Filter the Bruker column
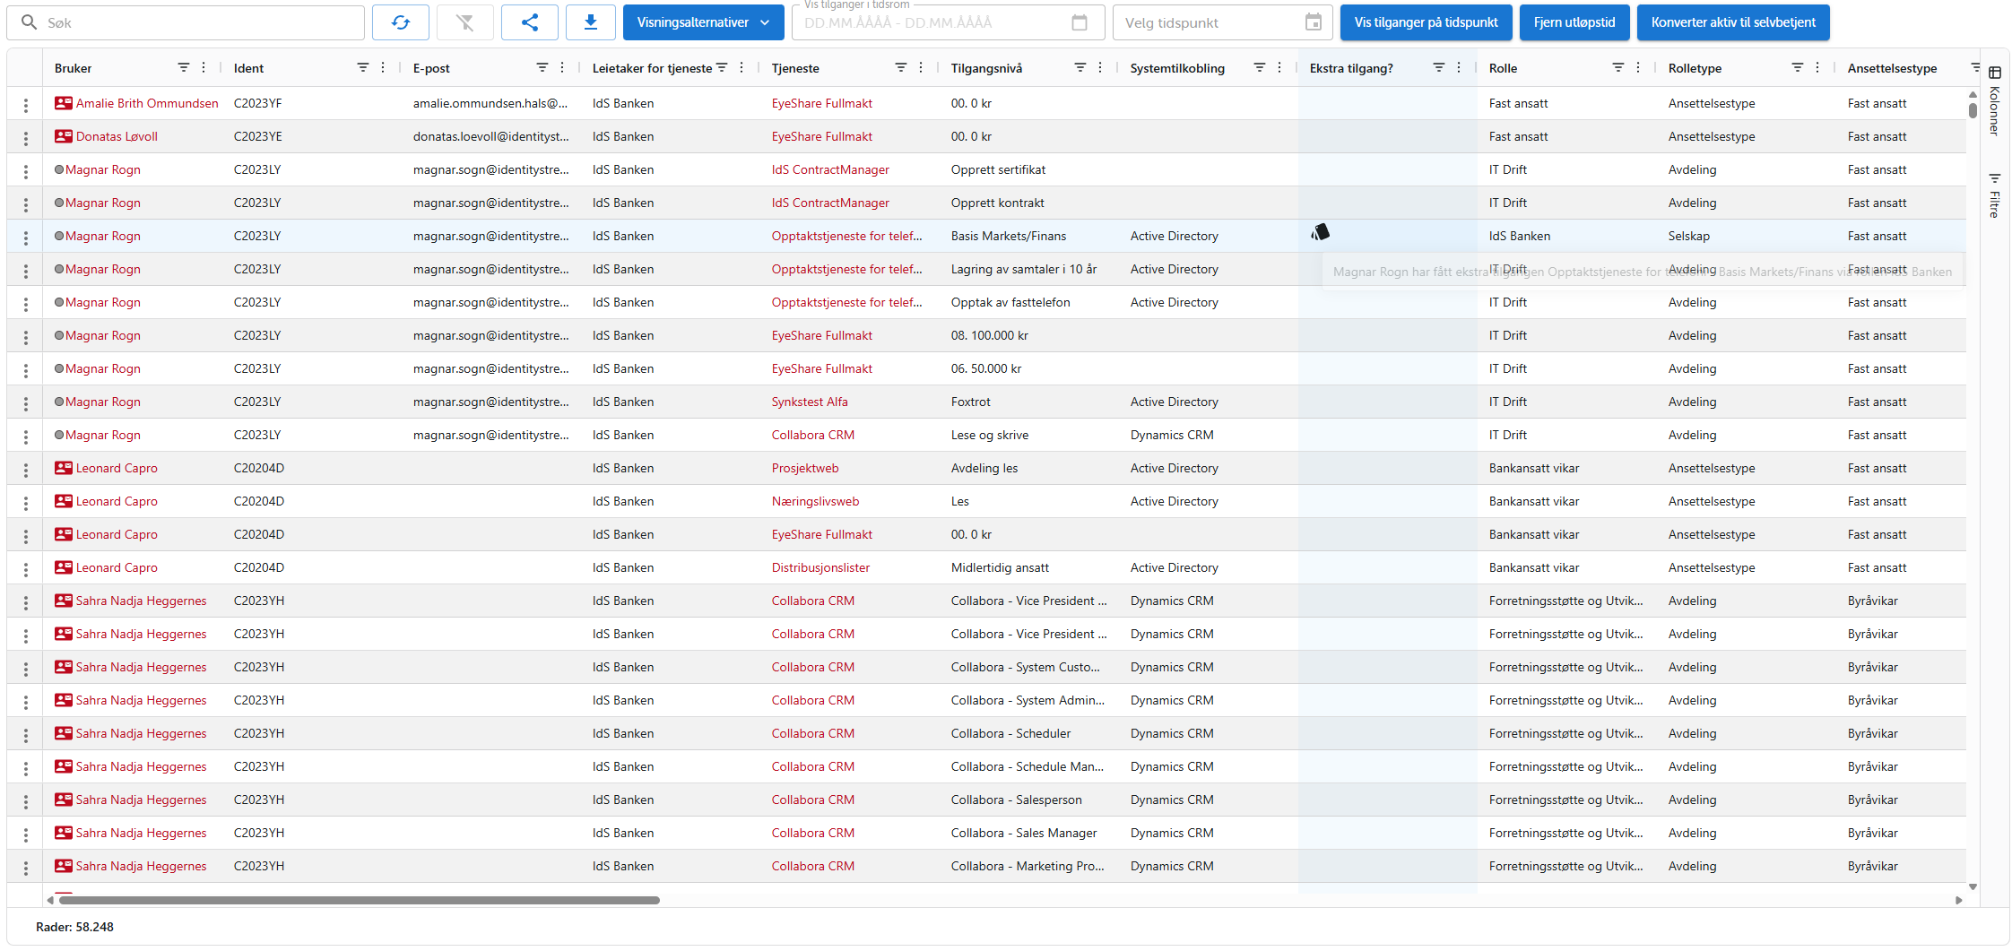2012x951 pixels. pos(183,67)
